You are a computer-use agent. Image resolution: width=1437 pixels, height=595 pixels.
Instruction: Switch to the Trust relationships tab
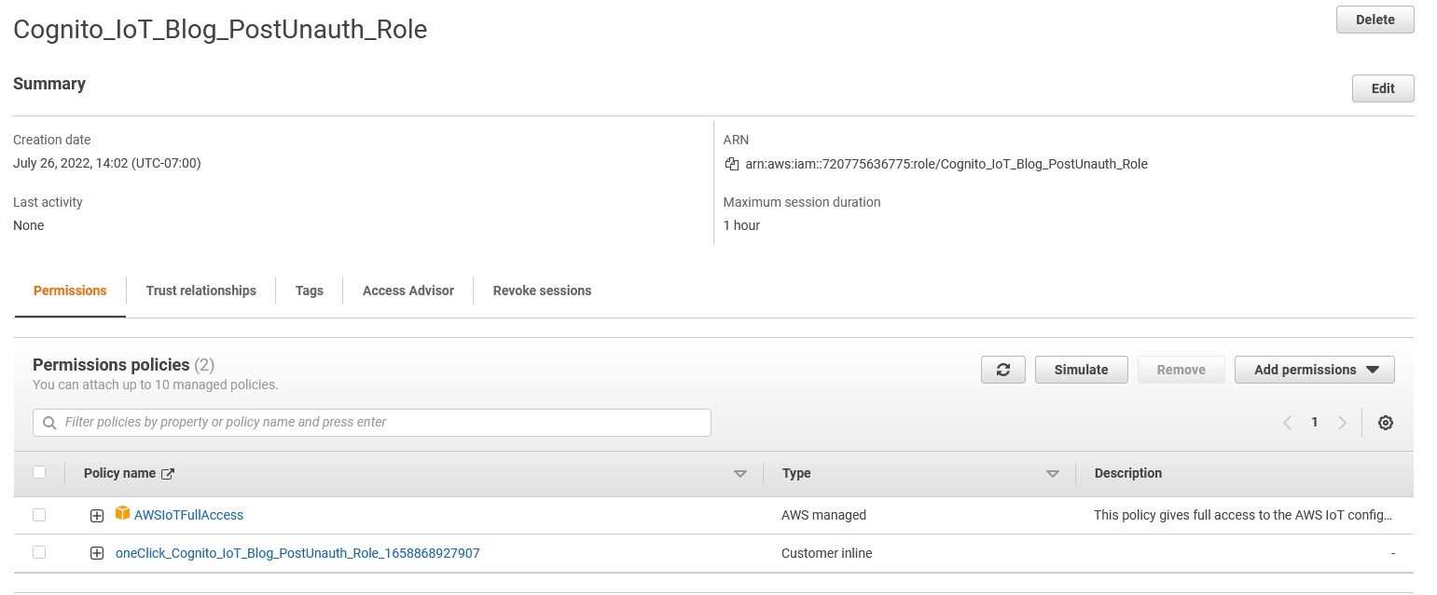pyautogui.click(x=201, y=291)
